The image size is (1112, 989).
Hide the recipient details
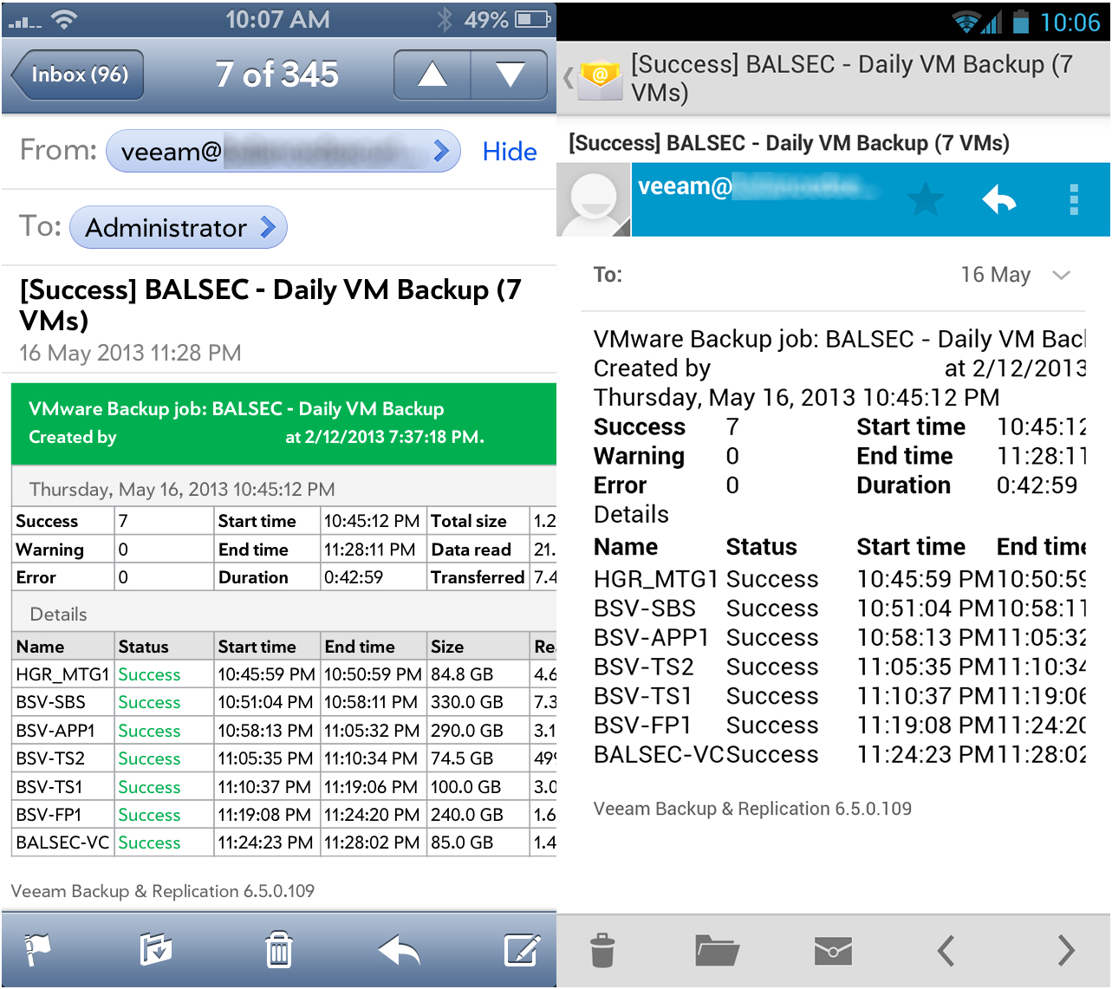[x=510, y=152]
